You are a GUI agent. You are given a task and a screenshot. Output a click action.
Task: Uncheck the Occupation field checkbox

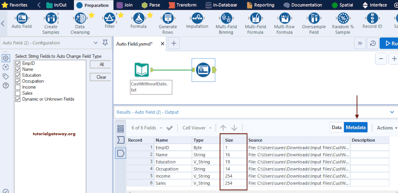(x=18, y=81)
